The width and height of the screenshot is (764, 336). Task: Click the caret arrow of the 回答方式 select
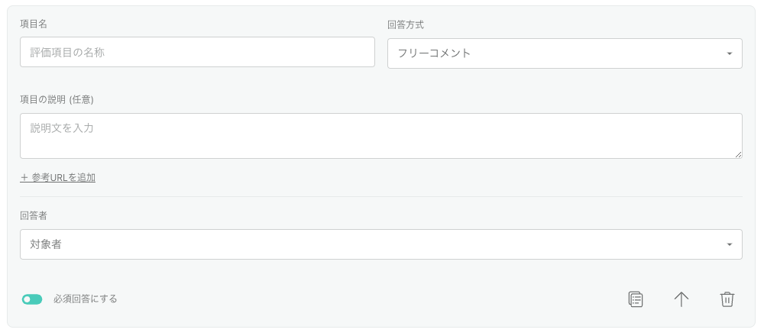tap(729, 53)
